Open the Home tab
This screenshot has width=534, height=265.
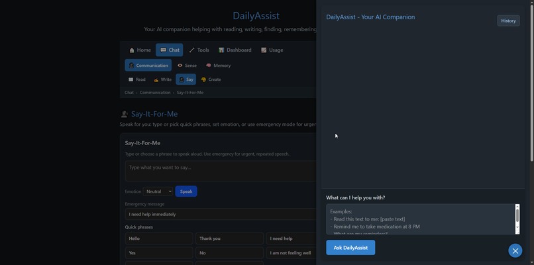click(x=140, y=50)
